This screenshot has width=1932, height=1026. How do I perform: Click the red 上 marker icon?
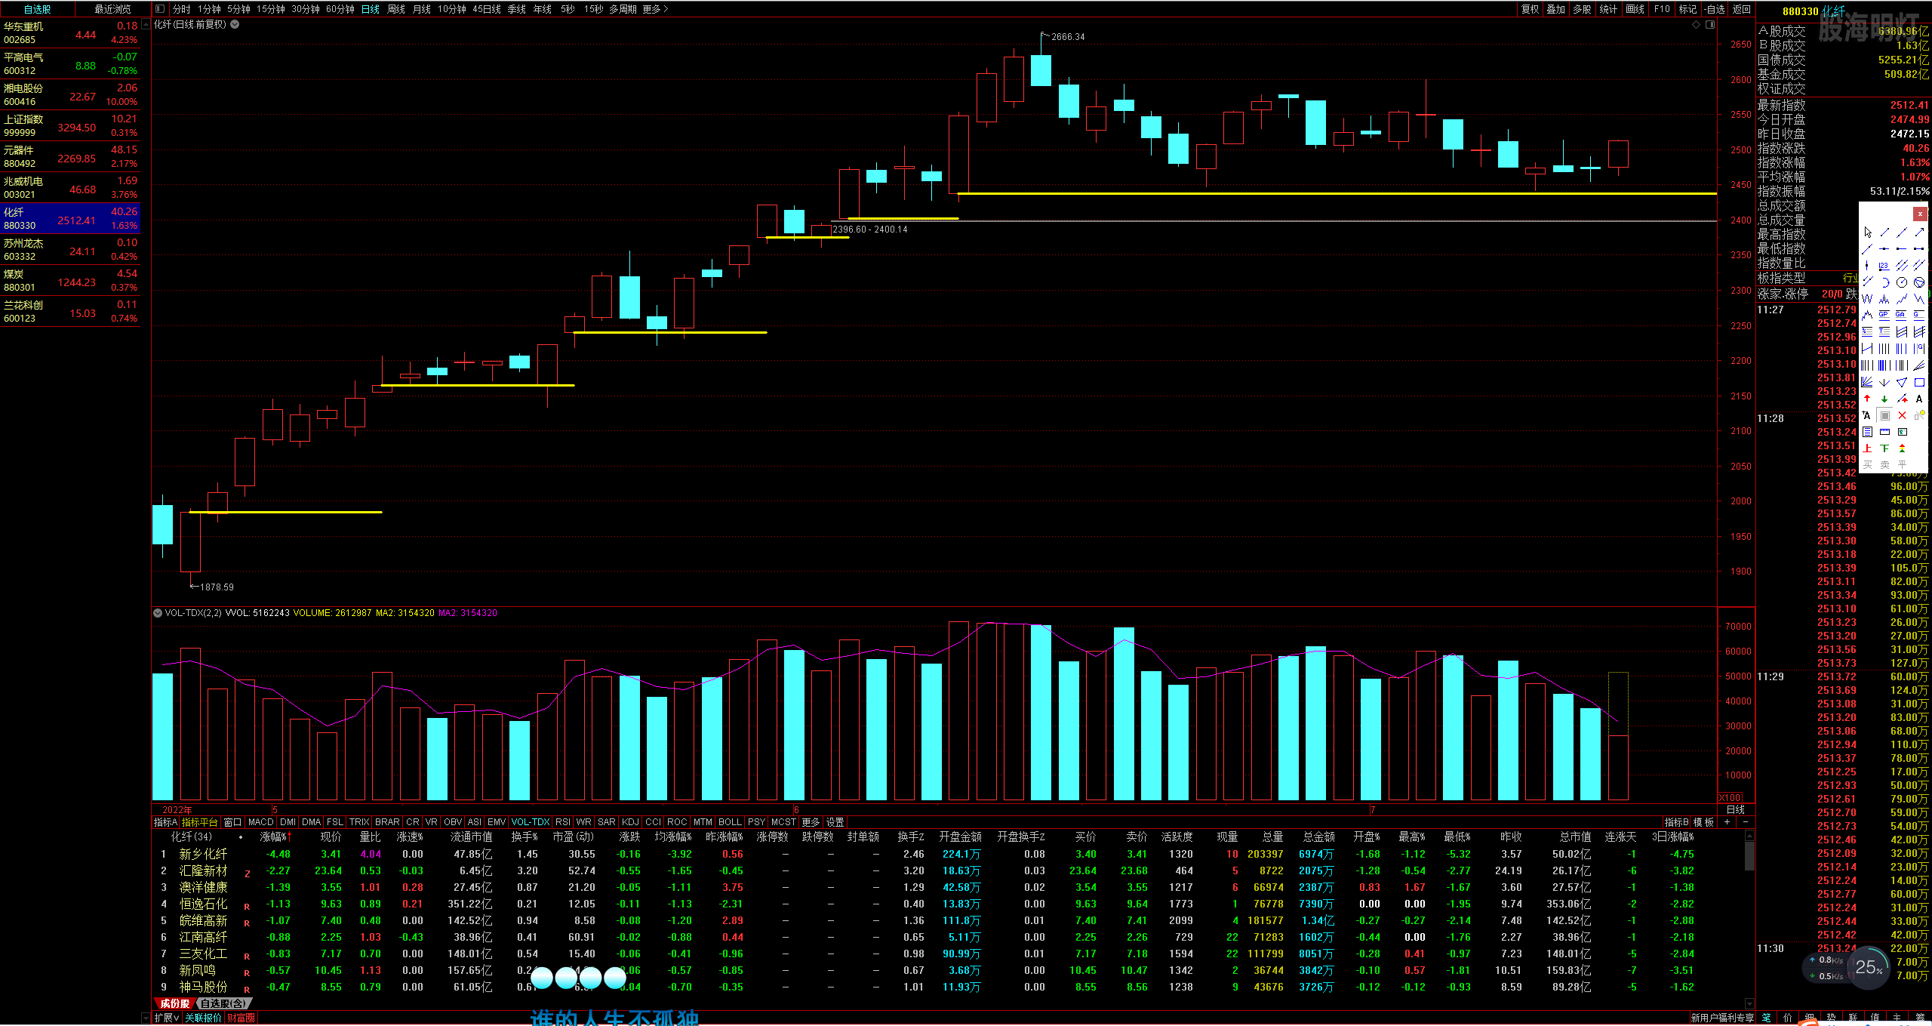pyautogui.click(x=1867, y=448)
